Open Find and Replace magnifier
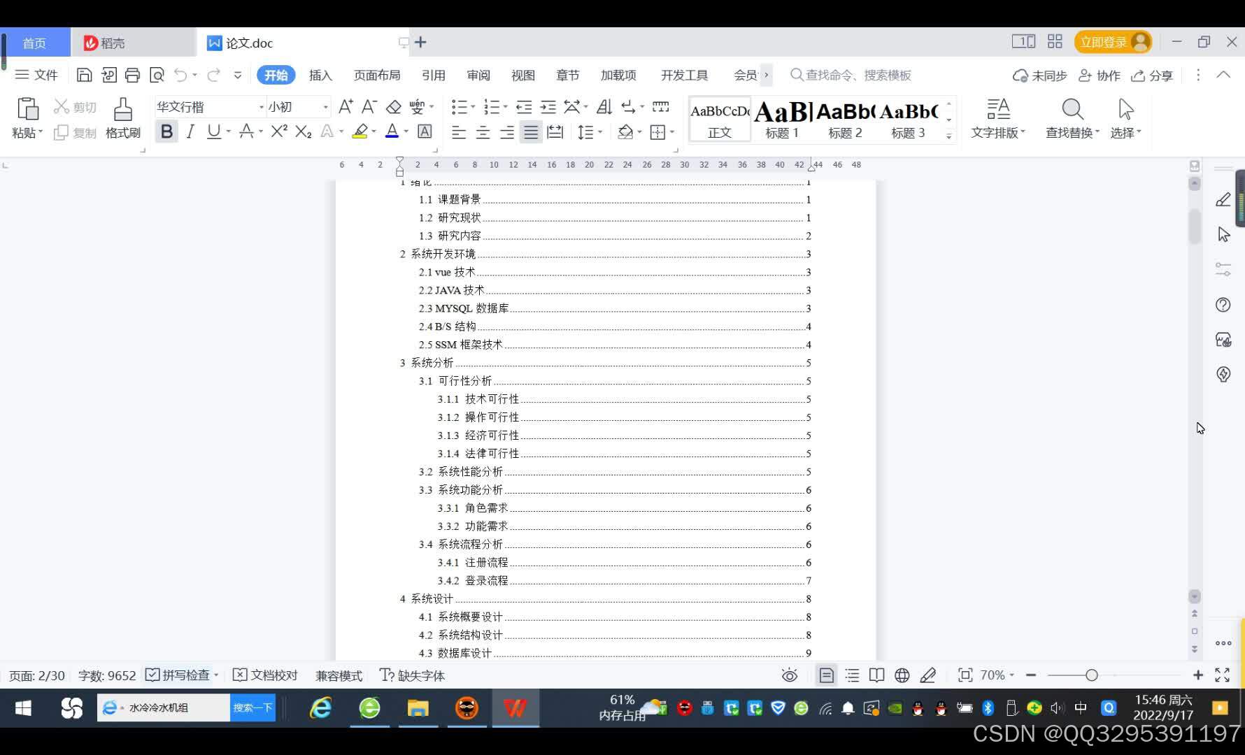Image resolution: width=1245 pixels, height=755 pixels. click(1072, 109)
